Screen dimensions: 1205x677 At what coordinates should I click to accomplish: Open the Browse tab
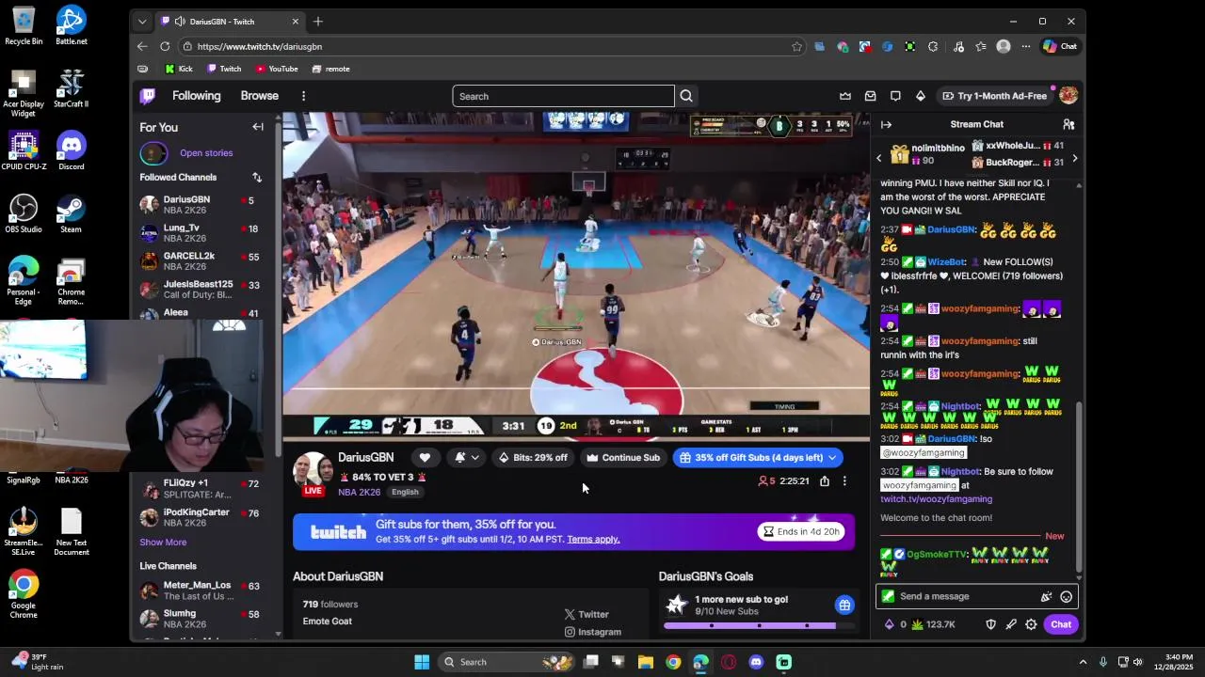click(259, 96)
